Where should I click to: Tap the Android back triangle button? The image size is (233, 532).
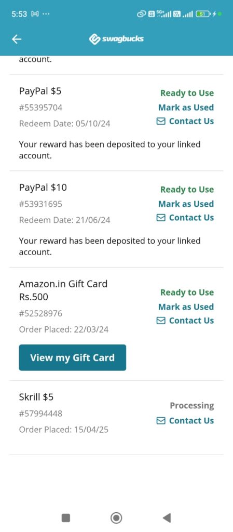point(167,518)
